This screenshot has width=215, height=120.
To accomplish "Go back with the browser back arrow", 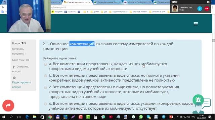I will pyautogui.click(x=3, y=7).
